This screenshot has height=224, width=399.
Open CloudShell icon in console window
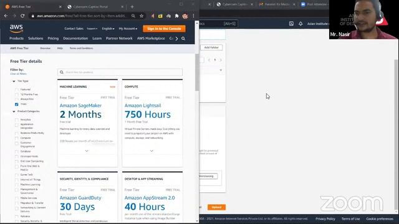pos(291,24)
